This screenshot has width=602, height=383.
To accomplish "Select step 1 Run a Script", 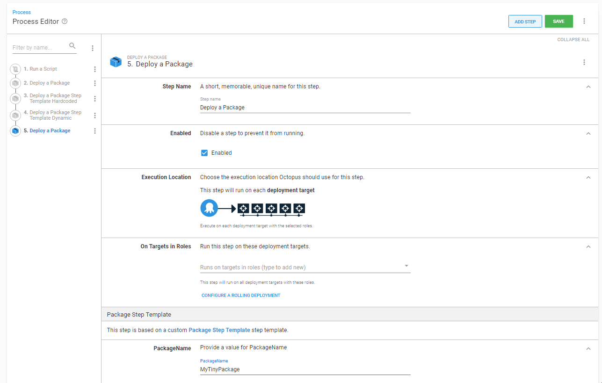I will 41,69.
